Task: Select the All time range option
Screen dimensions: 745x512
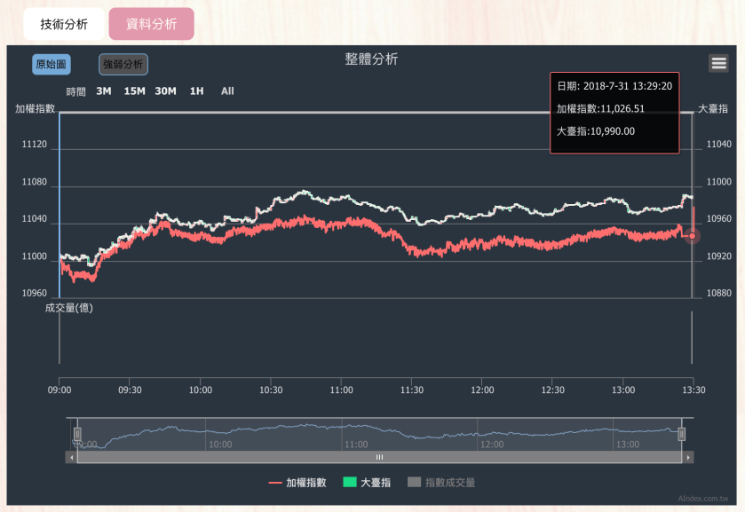Action: (226, 91)
